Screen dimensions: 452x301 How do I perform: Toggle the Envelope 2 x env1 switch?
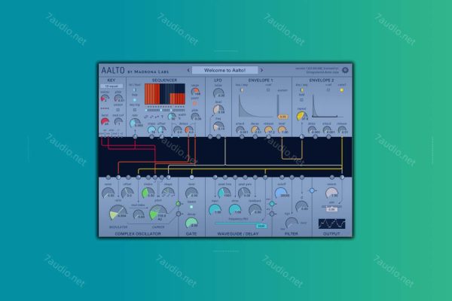[341, 90]
